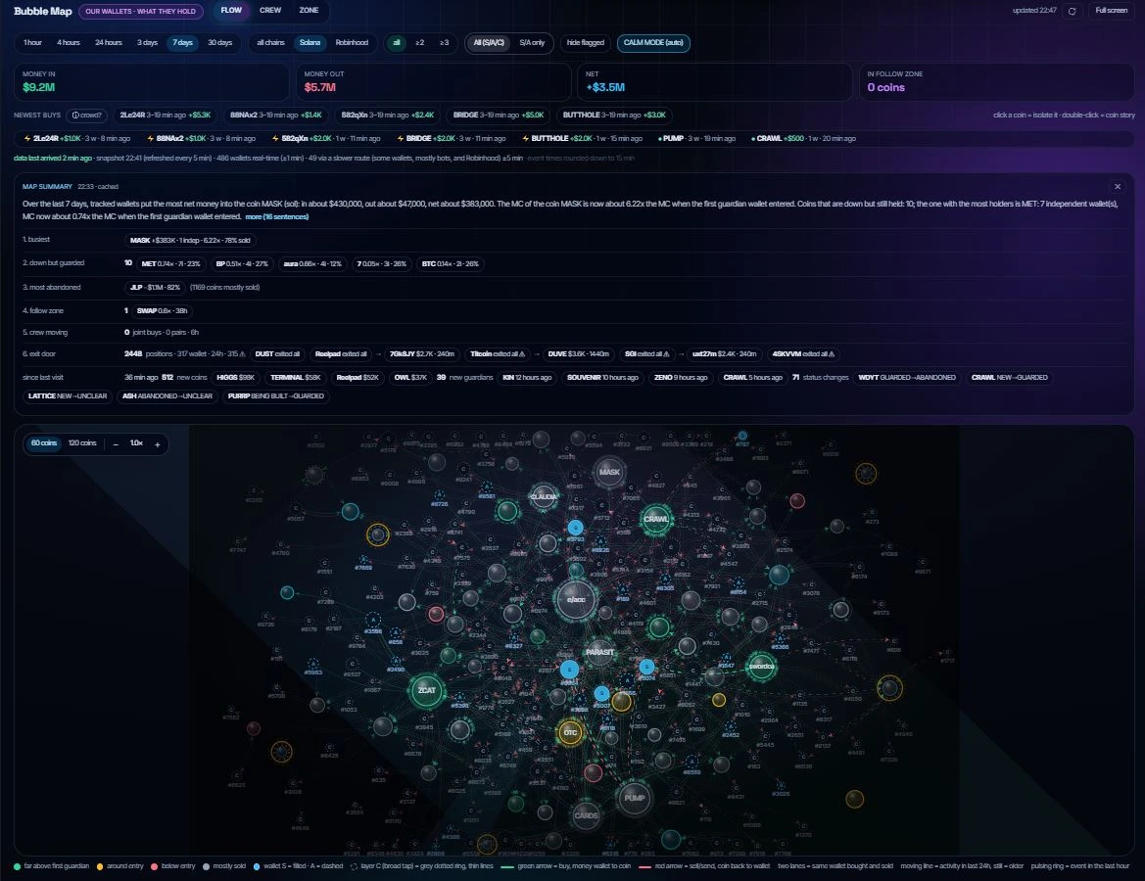1145x881 pixels.
Task: Click the NET +$3.5M card
Action: coord(715,82)
